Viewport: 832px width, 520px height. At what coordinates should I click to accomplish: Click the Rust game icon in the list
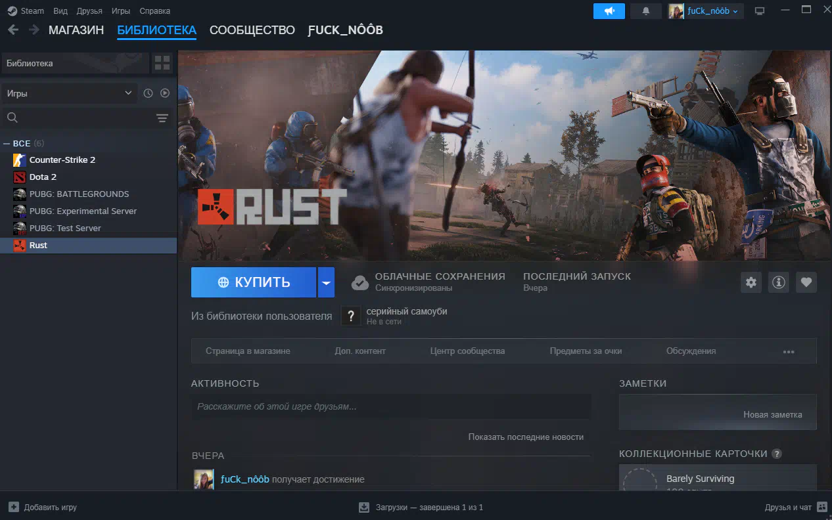click(20, 246)
